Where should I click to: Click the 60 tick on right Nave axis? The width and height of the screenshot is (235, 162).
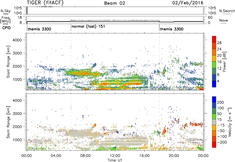[x=210, y=18]
